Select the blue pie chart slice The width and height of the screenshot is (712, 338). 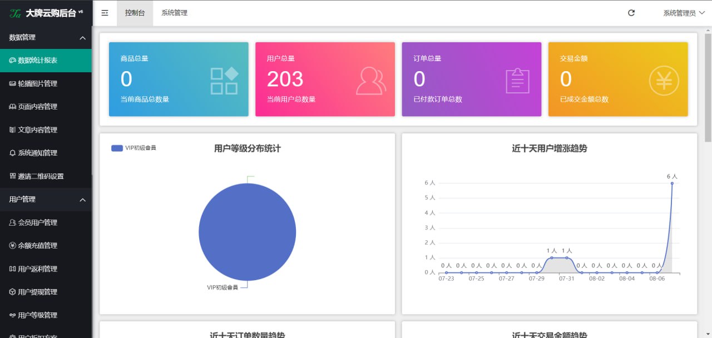(x=247, y=232)
